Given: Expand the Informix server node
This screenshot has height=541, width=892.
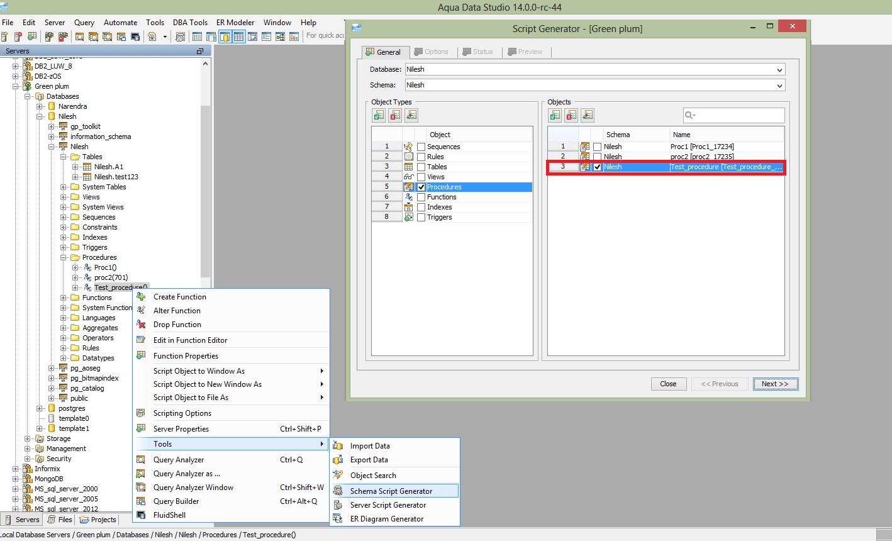Looking at the screenshot, I should [x=15, y=469].
